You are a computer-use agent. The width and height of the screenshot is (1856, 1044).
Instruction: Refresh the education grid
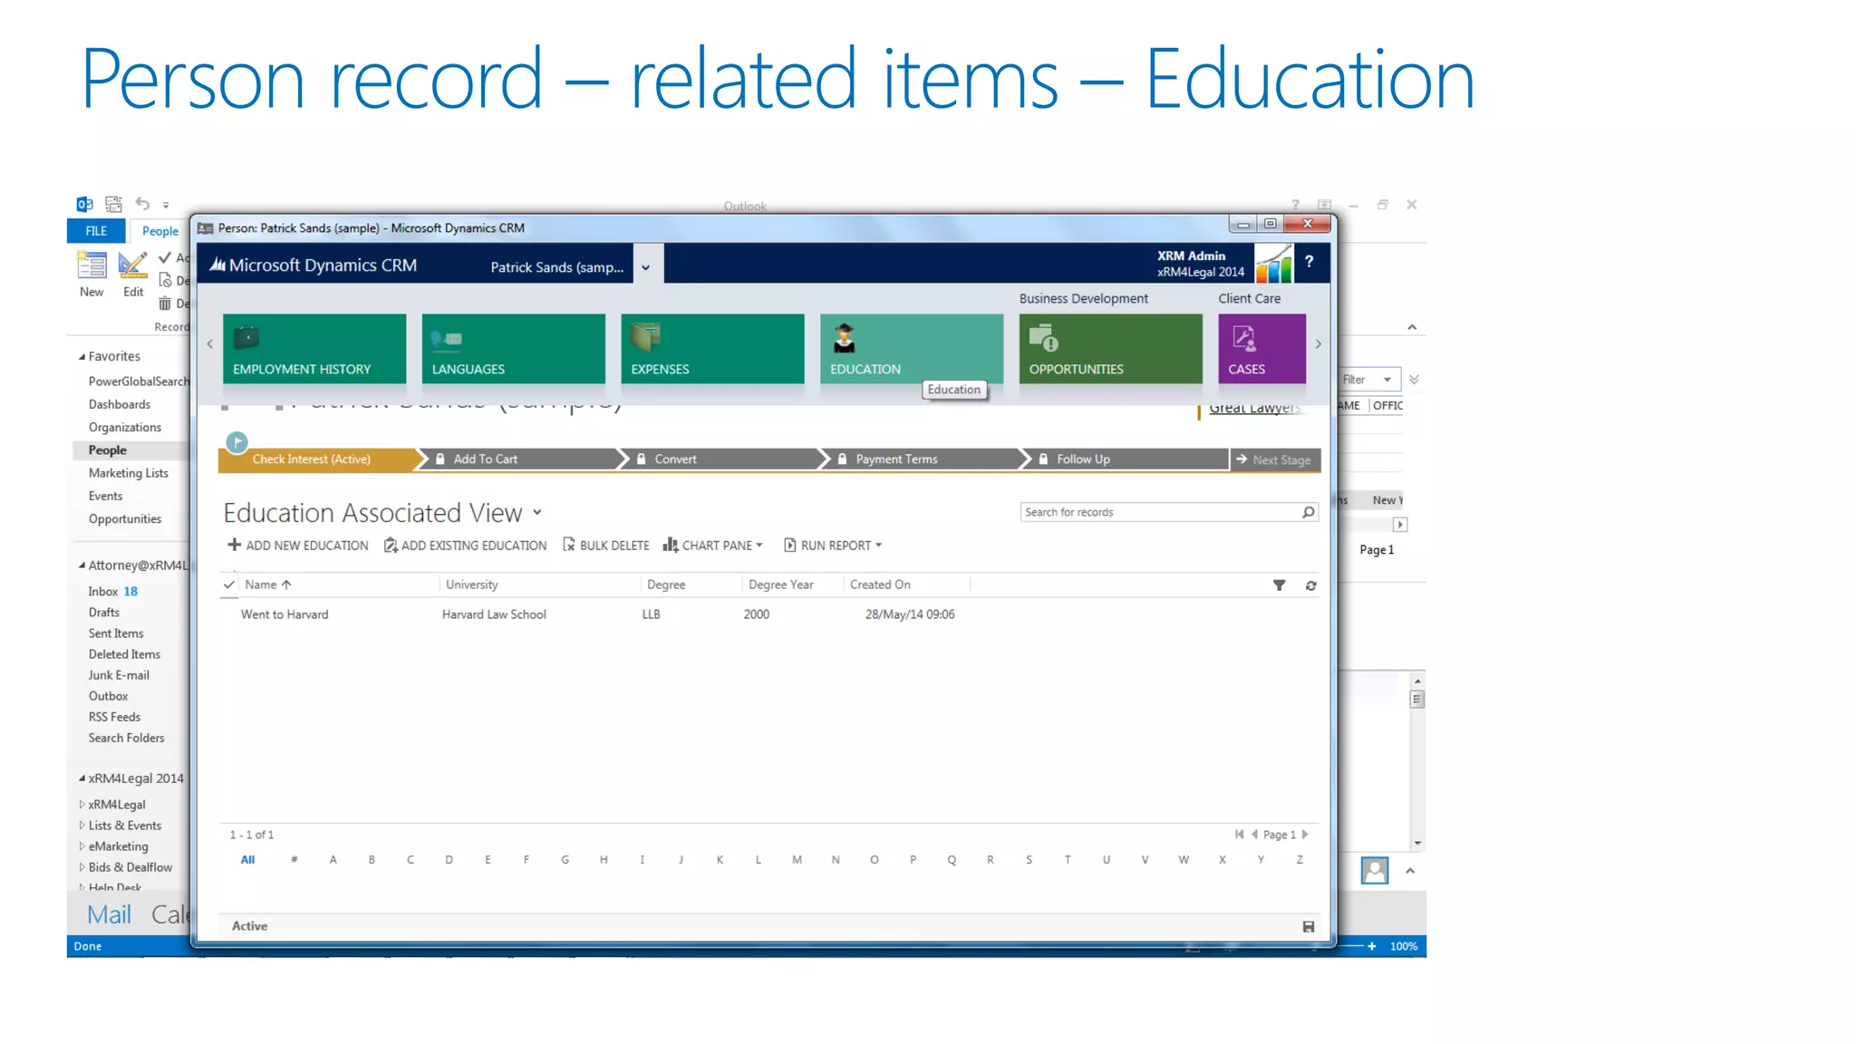(x=1310, y=585)
